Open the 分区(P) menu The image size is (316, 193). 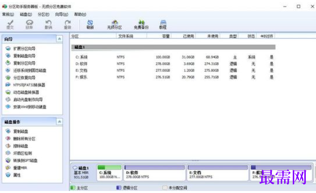tap(44, 14)
